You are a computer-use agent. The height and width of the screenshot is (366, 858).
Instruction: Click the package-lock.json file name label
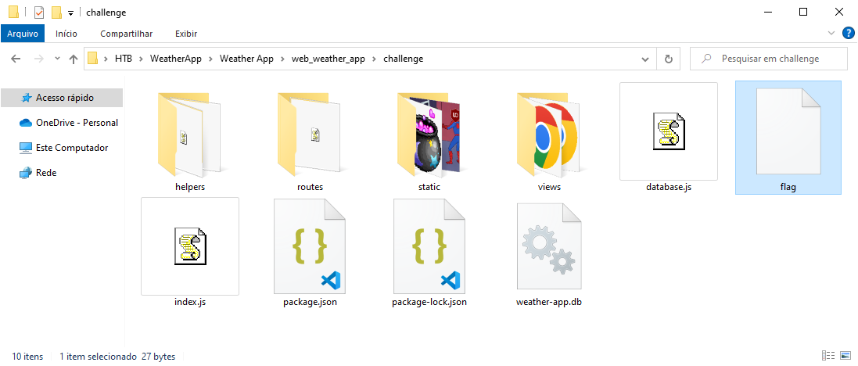pos(429,301)
